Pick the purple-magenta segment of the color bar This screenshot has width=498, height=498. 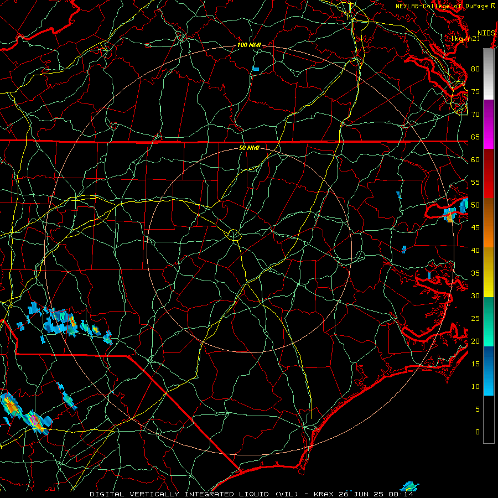pyautogui.click(x=489, y=124)
